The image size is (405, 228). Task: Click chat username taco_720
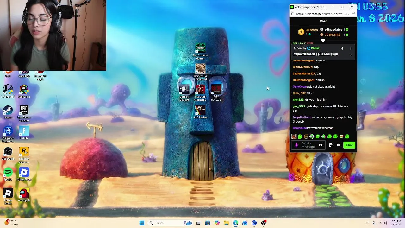(299, 93)
